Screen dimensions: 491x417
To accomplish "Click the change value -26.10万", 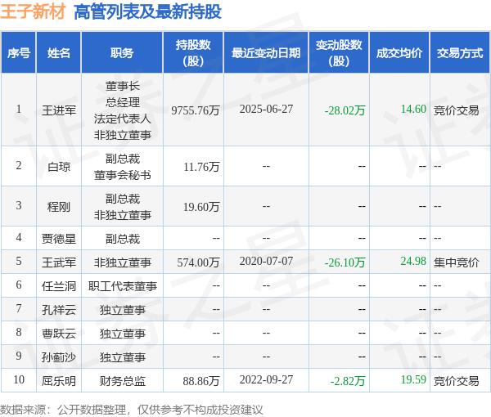I will [345, 262].
